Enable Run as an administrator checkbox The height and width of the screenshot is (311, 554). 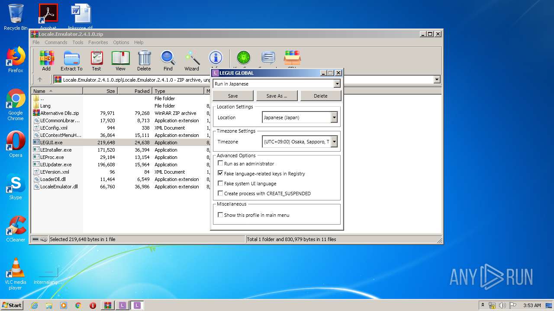coord(220,164)
